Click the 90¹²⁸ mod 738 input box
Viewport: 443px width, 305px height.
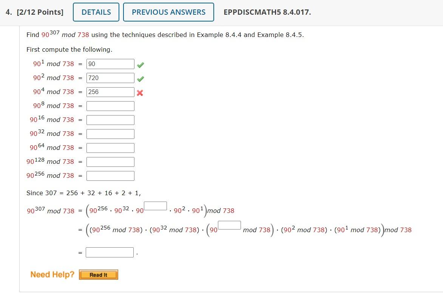coord(110,162)
